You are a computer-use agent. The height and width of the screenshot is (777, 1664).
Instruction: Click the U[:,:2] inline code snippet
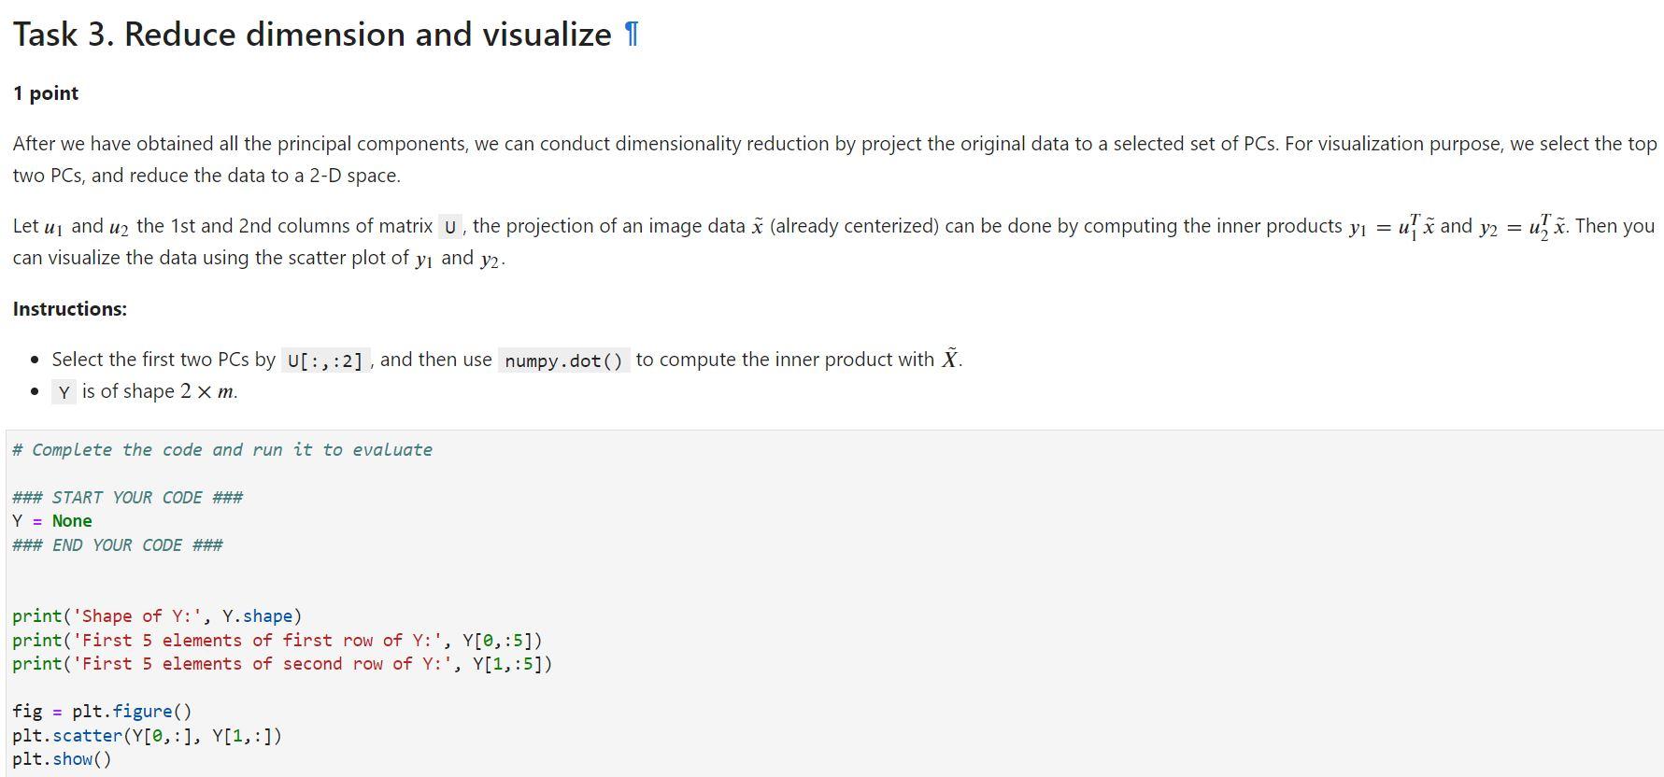pos(325,360)
